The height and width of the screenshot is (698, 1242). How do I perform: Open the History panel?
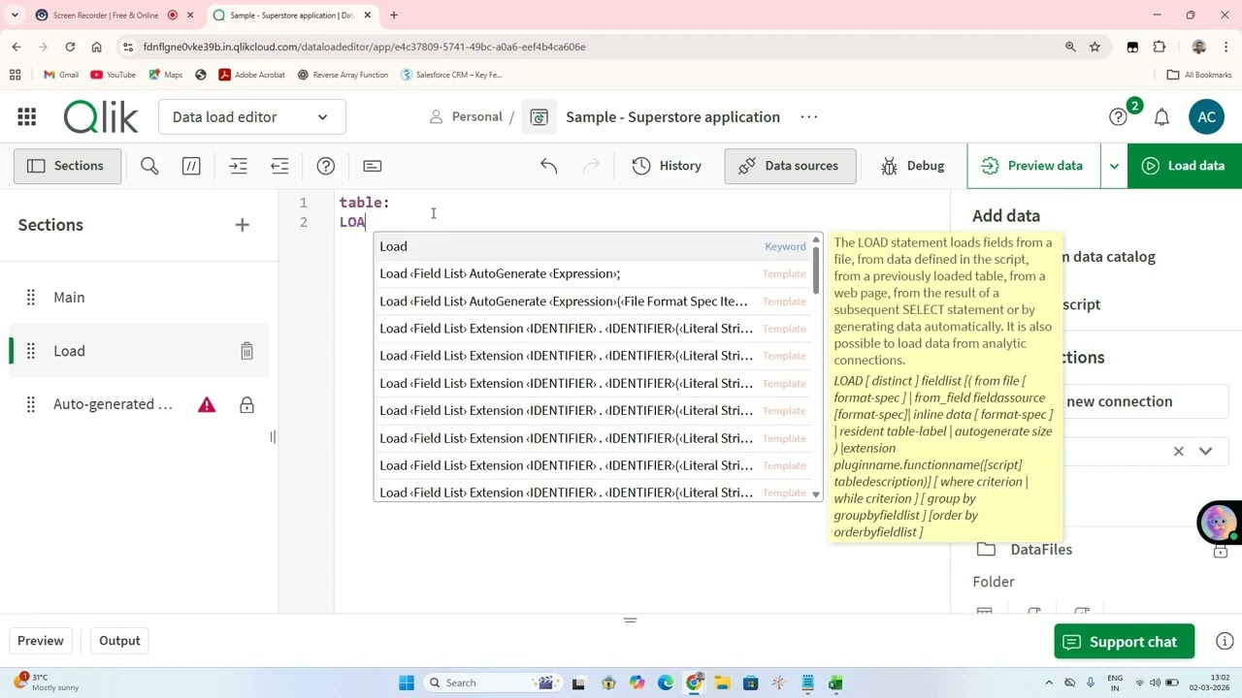tap(667, 166)
